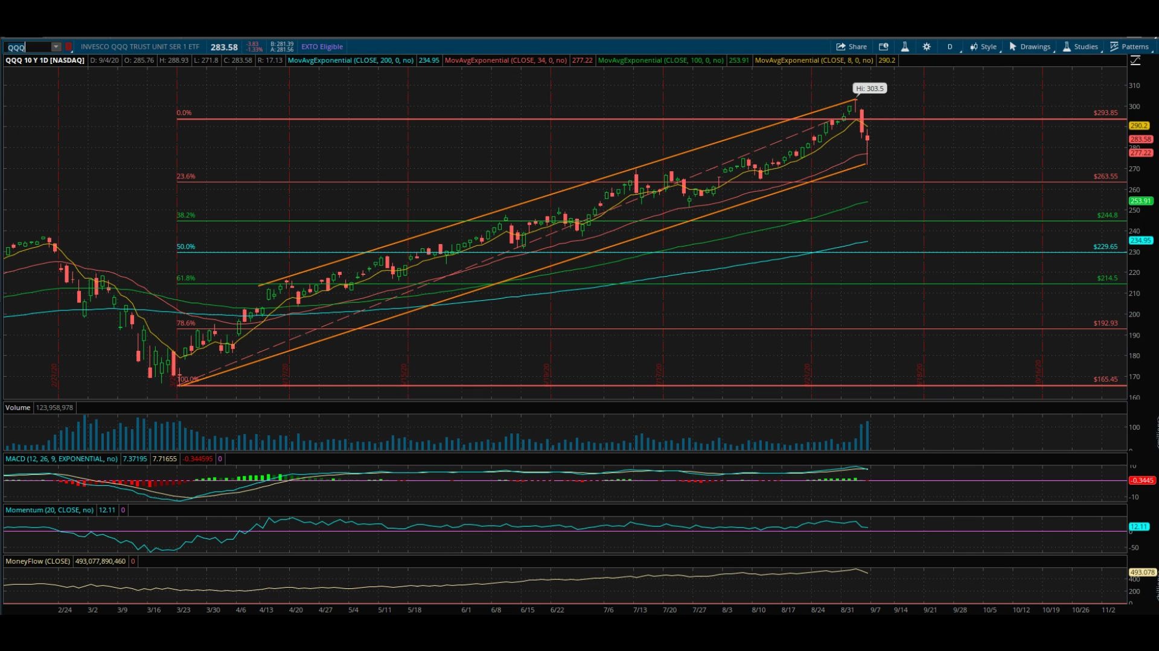Open the chart info/events calendar icon
Viewport: 1159px width, 651px height.
tap(884, 46)
